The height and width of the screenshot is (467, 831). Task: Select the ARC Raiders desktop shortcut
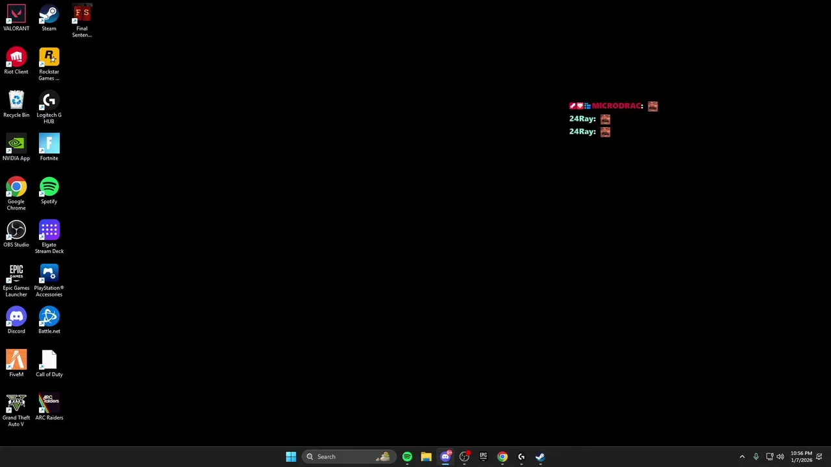(49, 407)
